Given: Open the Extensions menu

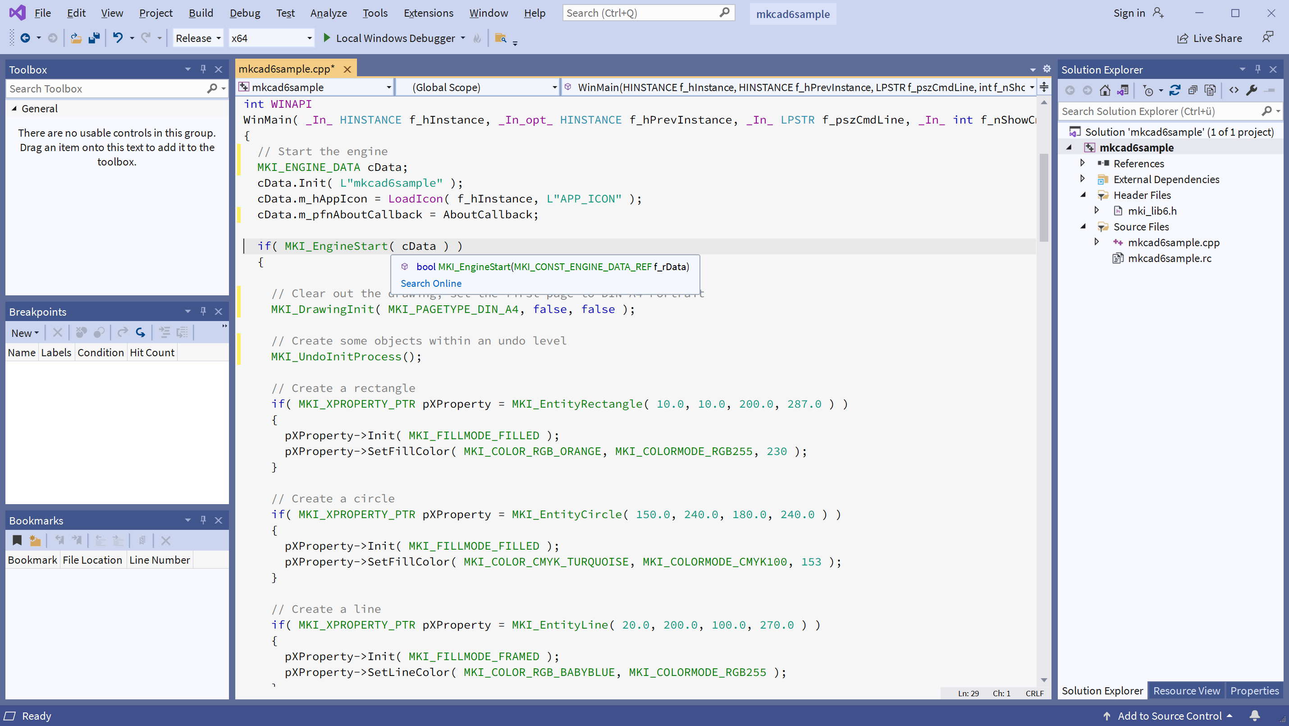Looking at the screenshot, I should (428, 13).
